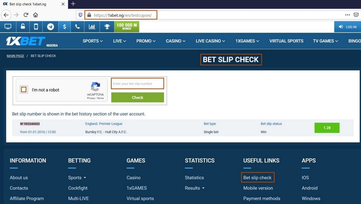Open the phone contact icon
The height and width of the screenshot is (204, 361).
[x=78, y=26]
